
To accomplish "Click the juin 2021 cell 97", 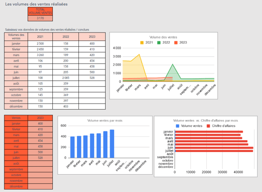I will coord(40,72).
